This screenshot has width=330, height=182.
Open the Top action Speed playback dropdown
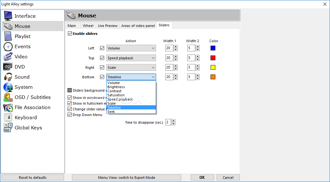coord(131,58)
